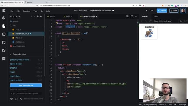This screenshot has width=188, height=106.
Task: Go back in the preview browser
Action: [x=142, y=21]
